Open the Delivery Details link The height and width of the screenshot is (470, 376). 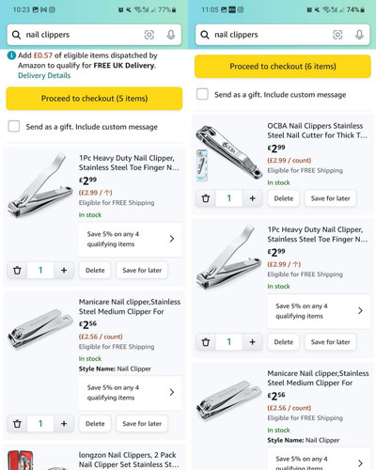coord(44,75)
